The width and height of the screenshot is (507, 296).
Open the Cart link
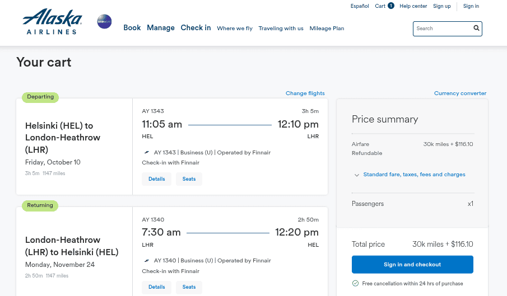pos(380,6)
